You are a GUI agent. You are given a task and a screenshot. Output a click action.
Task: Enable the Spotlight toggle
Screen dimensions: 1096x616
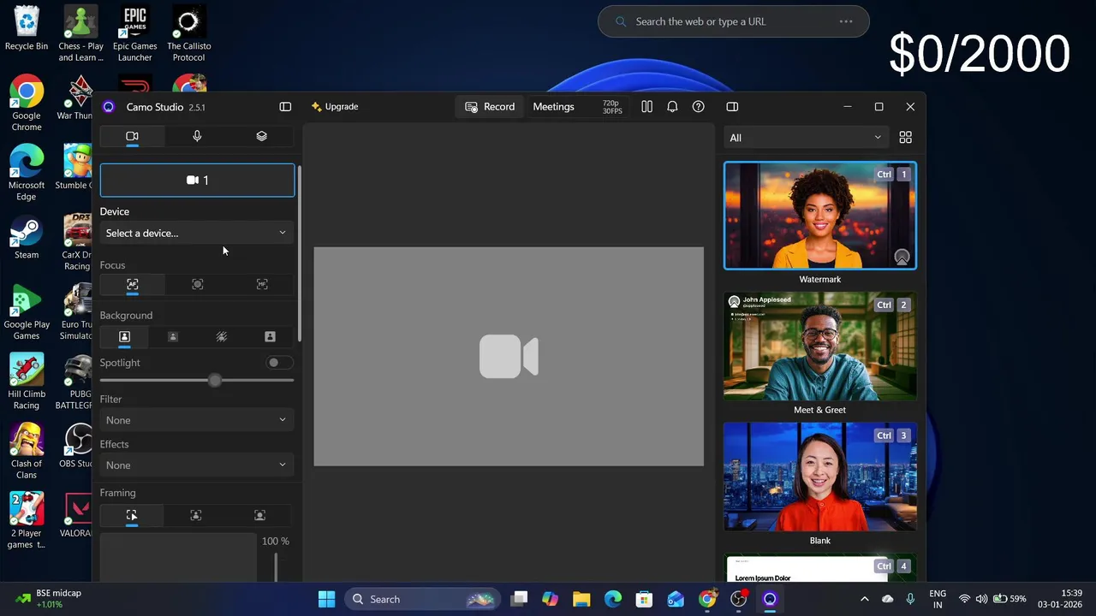point(278,363)
